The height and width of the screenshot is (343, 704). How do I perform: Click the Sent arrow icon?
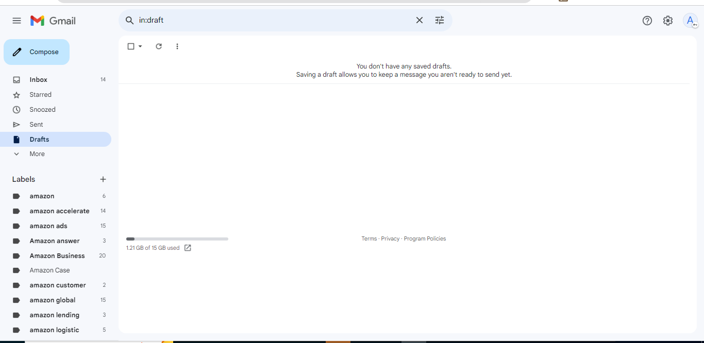coord(16,125)
